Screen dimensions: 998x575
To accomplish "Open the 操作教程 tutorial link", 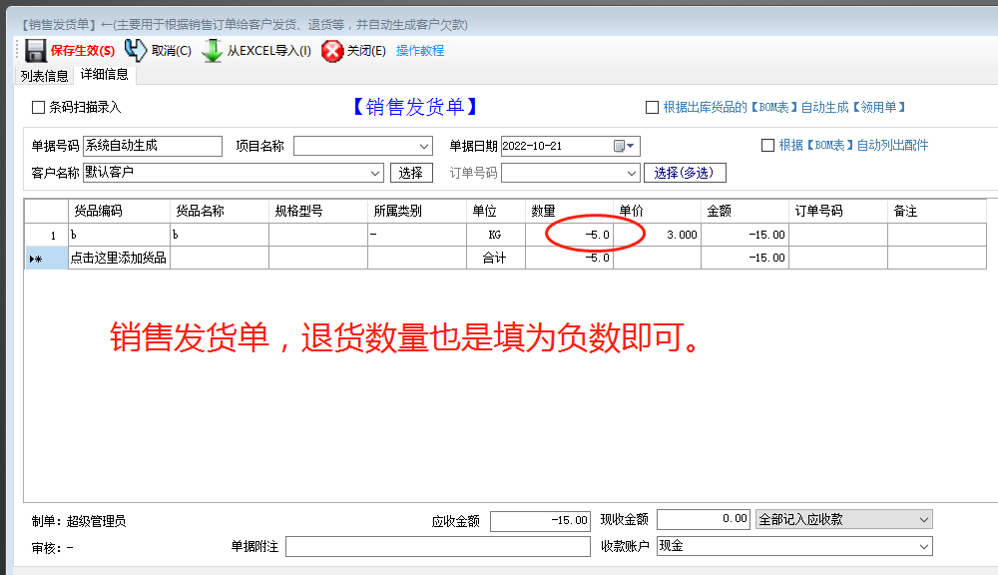I will [x=418, y=50].
